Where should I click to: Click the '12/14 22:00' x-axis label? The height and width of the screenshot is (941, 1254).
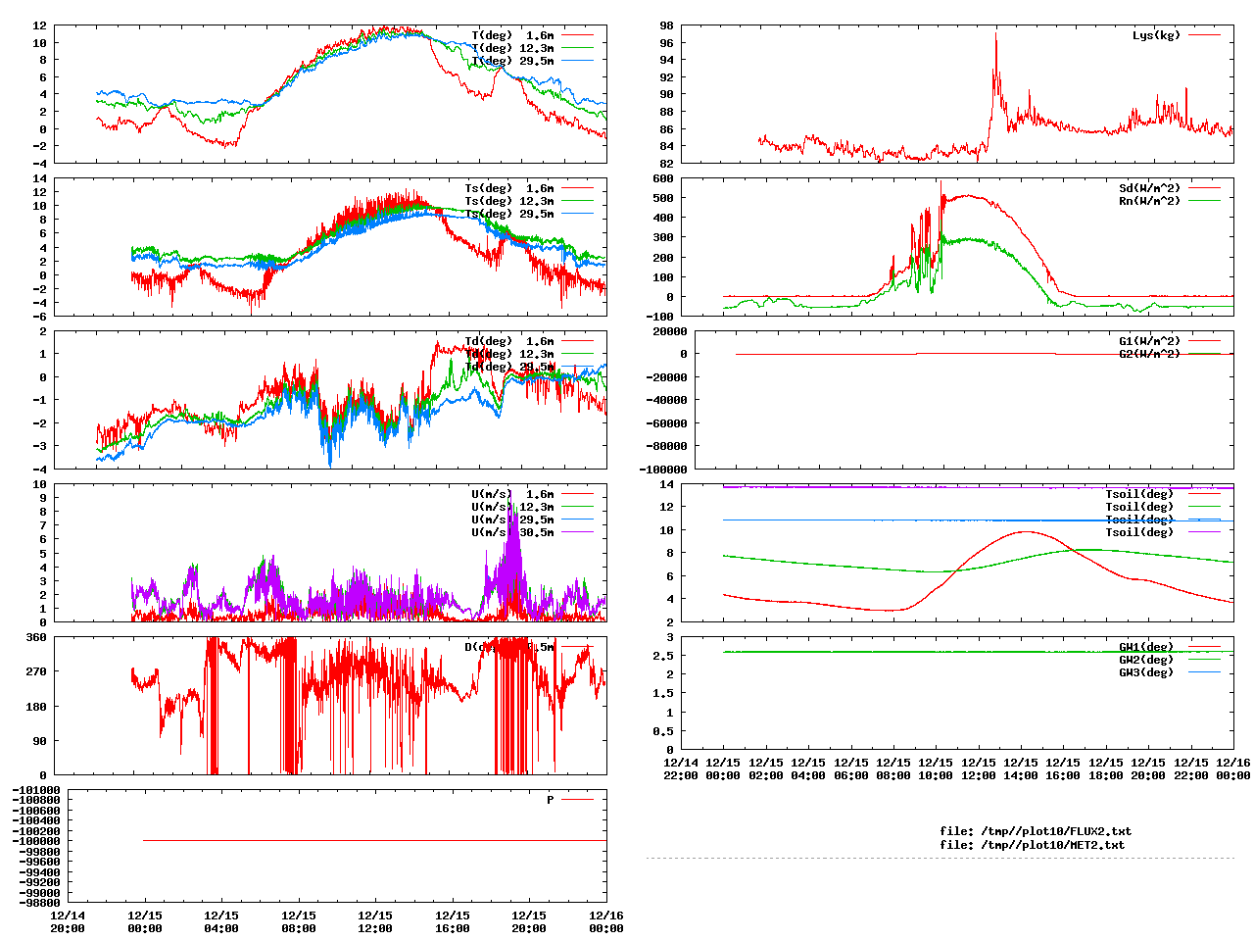pos(681,768)
